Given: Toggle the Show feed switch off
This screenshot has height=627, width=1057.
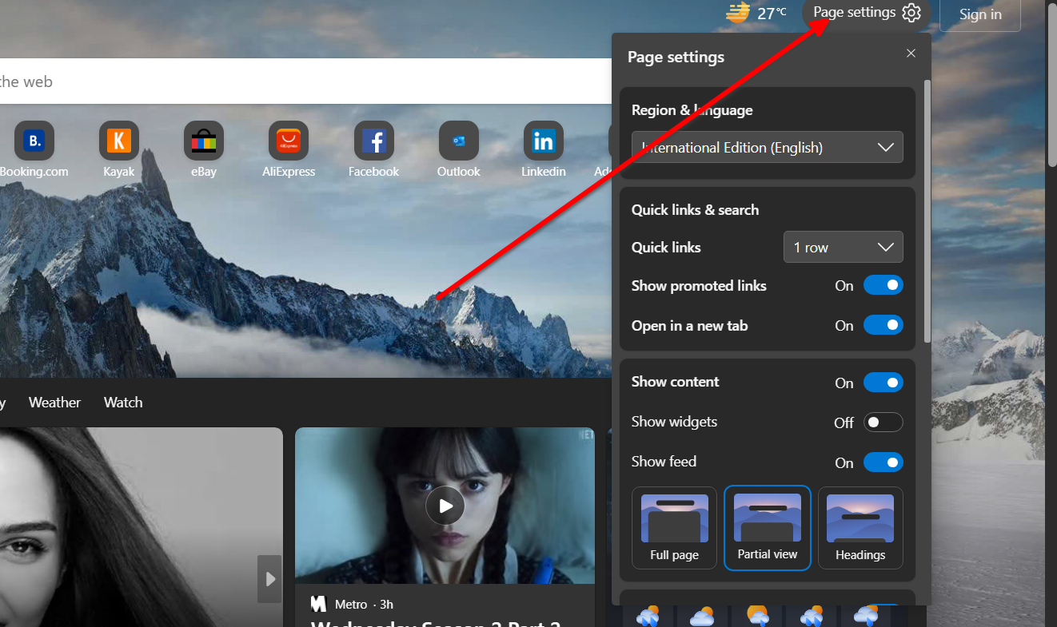Looking at the screenshot, I should click(x=883, y=462).
